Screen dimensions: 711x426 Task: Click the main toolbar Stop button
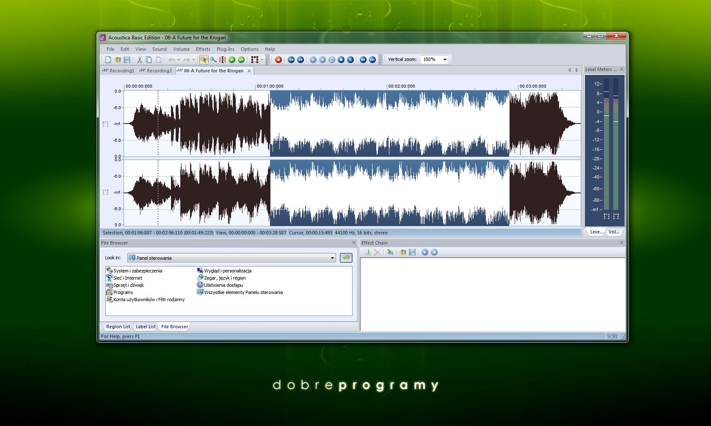pos(341,60)
